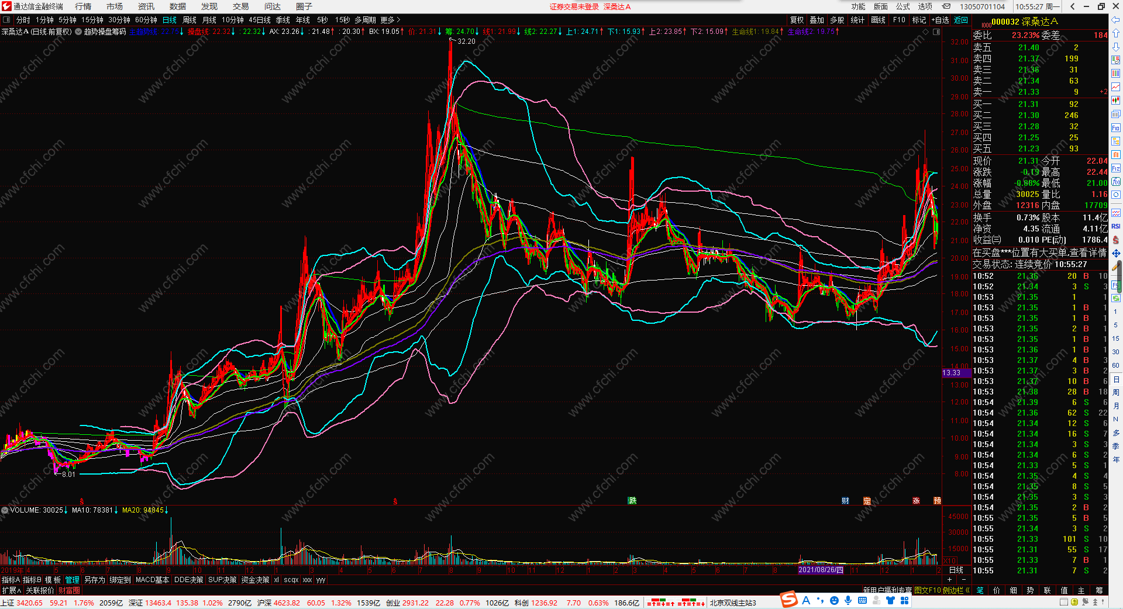Expand the 更多 periods arrow
1123x609 pixels.
pyautogui.click(x=391, y=20)
